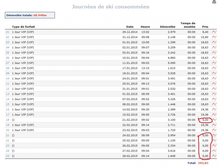This screenshot has height=167, width=221.
Task: Open chart icon for 17.01.2015 row
Action: coord(214,68)
